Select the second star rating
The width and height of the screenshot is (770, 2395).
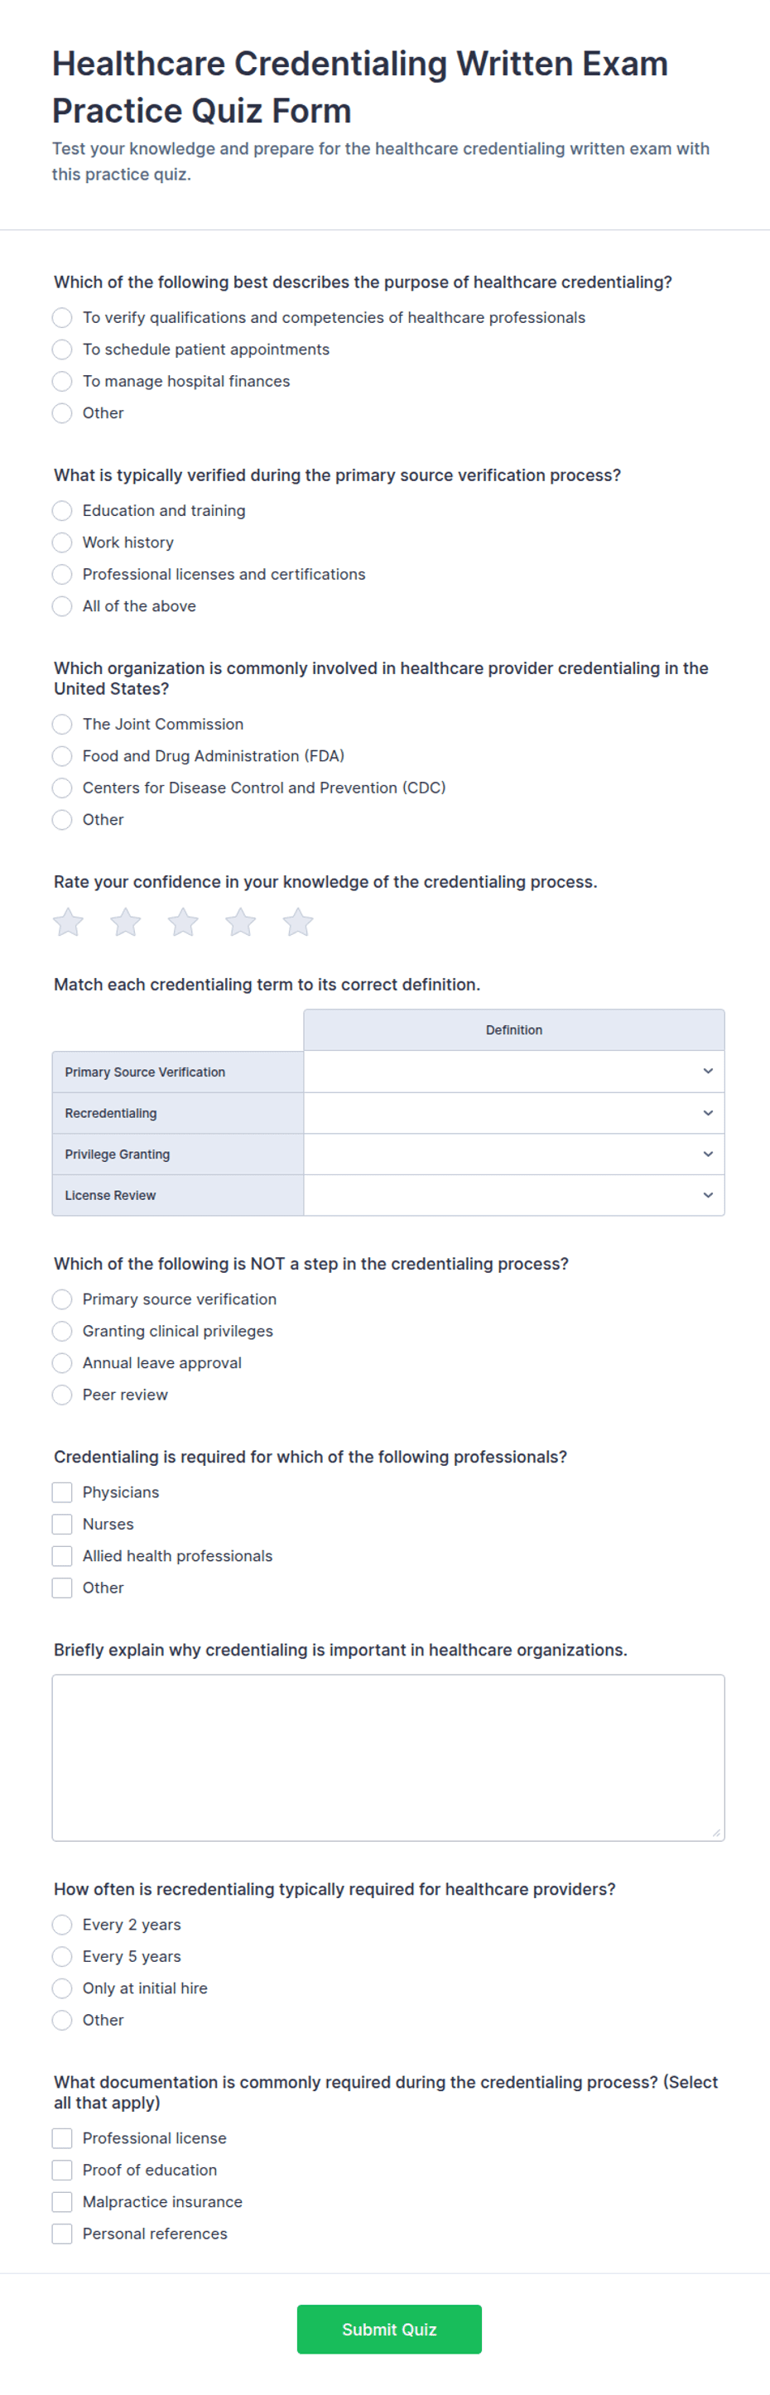tap(126, 922)
